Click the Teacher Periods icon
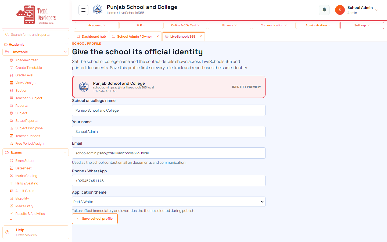The image size is (387, 242). [x=11, y=136]
